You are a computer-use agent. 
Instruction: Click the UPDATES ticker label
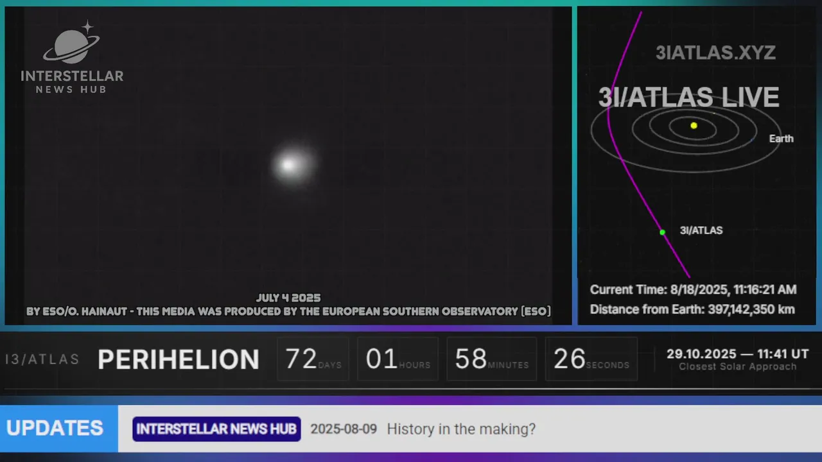coord(55,428)
